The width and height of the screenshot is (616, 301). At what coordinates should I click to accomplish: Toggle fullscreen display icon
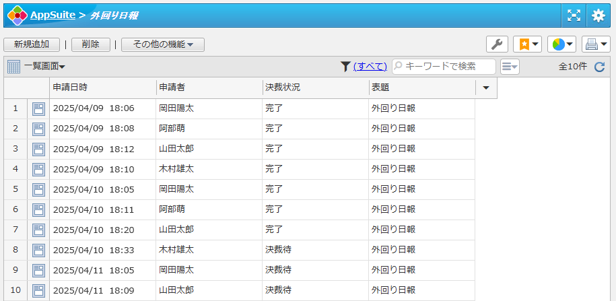click(573, 15)
